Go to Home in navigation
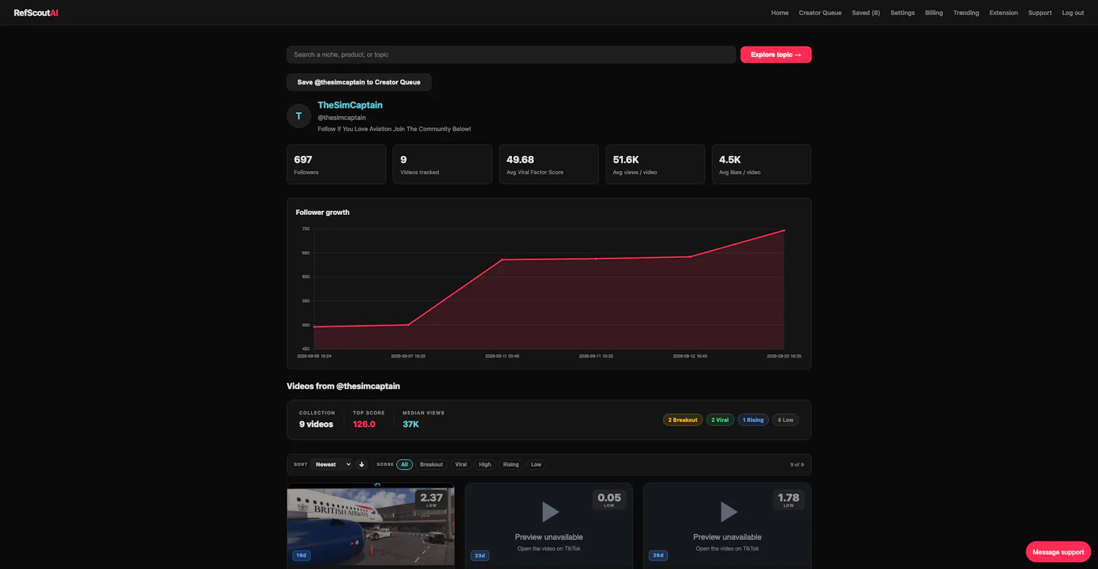The height and width of the screenshot is (569, 1098). [780, 13]
